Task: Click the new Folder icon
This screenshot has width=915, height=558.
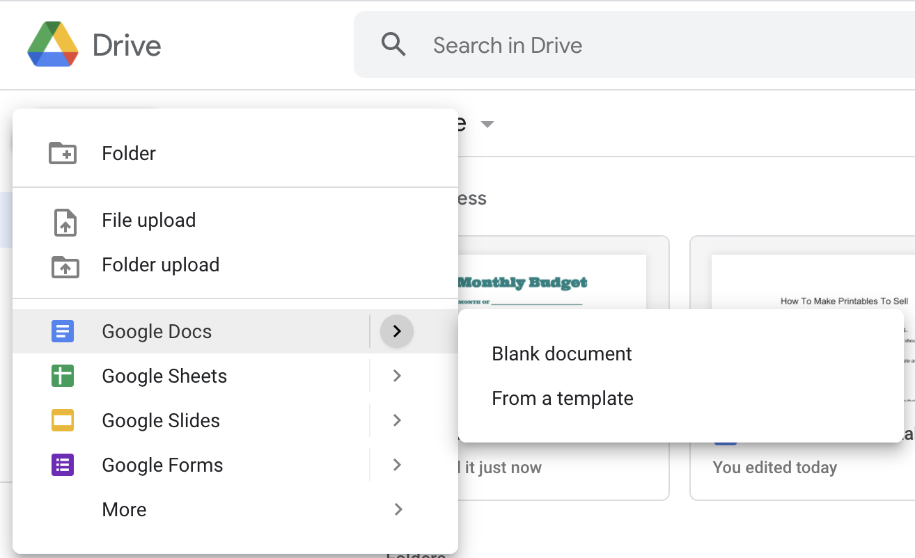Action: (63, 153)
